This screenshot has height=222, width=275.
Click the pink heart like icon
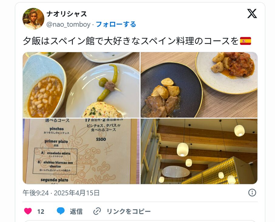click(x=28, y=211)
